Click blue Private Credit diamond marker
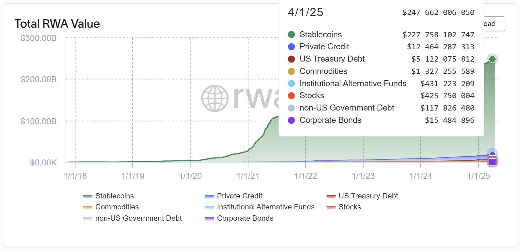 [492, 154]
